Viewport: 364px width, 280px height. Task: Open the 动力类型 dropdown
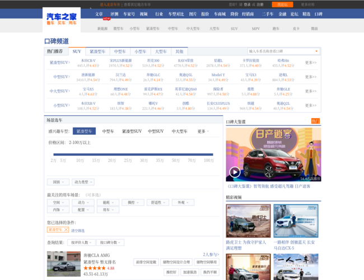(x=83, y=182)
